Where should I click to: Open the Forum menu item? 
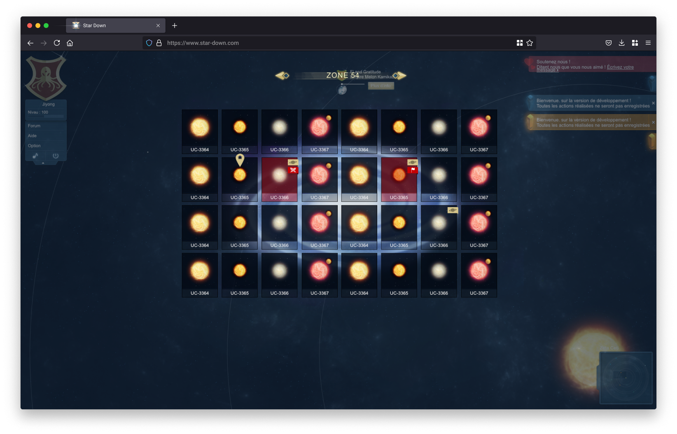coord(34,126)
